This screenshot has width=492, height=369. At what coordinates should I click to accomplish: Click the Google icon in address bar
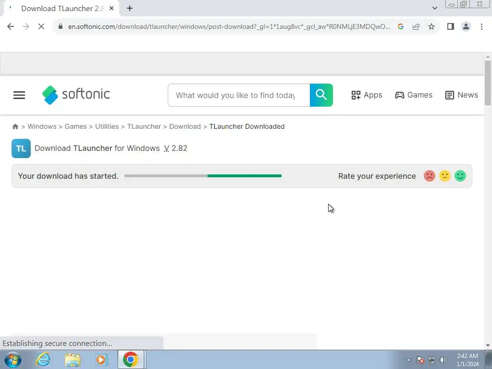[400, 27]
